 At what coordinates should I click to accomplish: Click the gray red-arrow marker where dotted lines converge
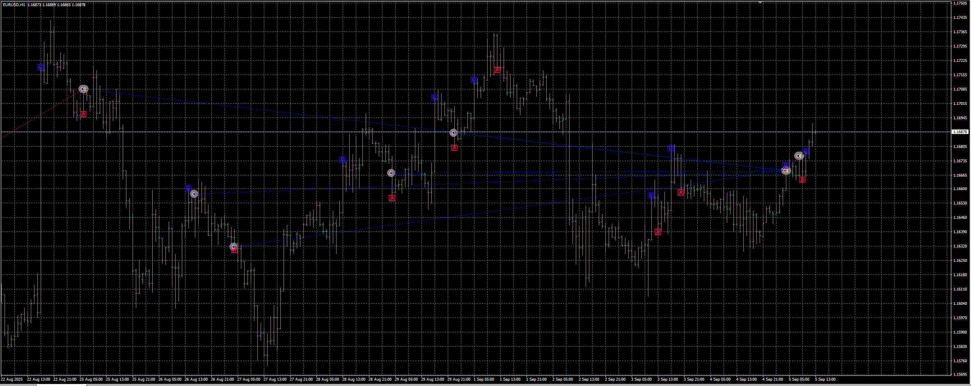click(786, 171)
